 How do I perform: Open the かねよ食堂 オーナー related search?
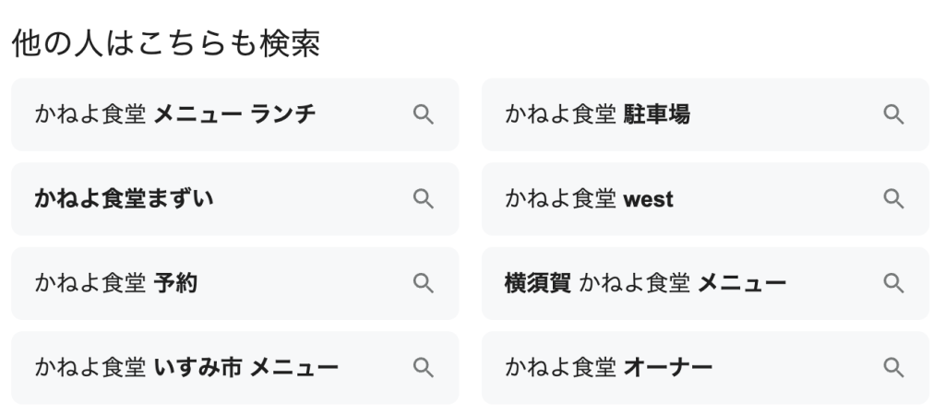pos(608,367)
